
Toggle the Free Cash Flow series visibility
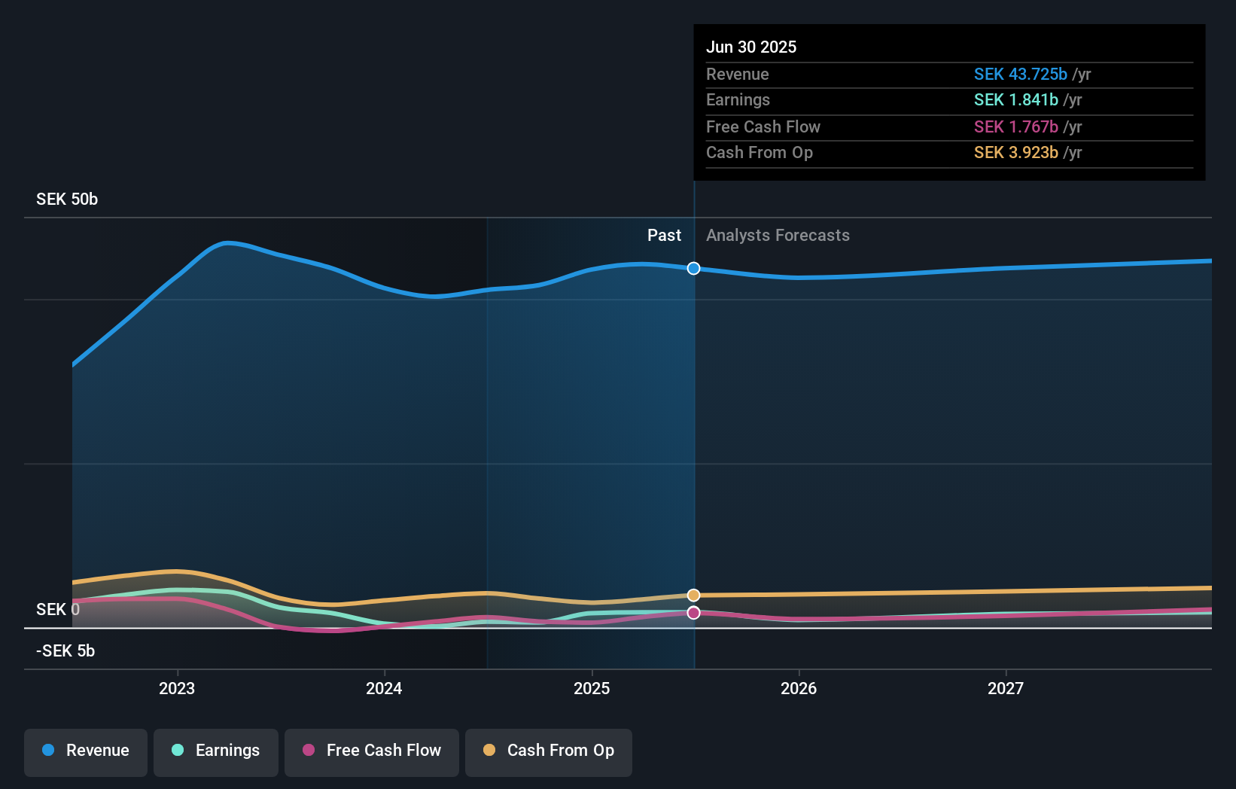coord(372,751)
